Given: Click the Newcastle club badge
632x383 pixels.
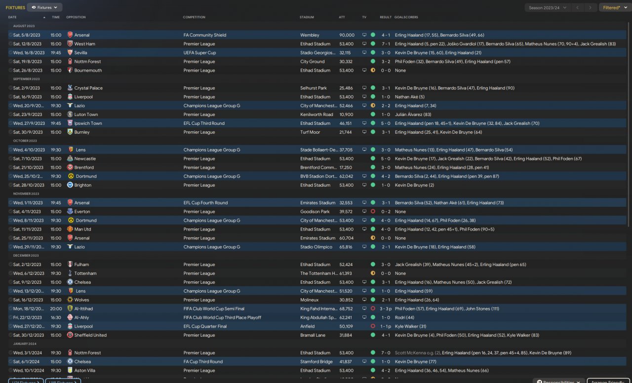Looking at the screenshot, I should [x=70, y=159].
